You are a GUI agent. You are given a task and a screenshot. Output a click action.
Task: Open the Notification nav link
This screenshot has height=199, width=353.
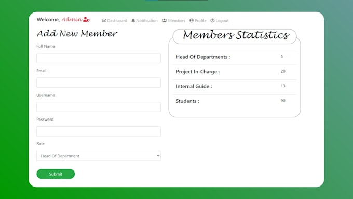pyautogui.click(x=144, y=20)
